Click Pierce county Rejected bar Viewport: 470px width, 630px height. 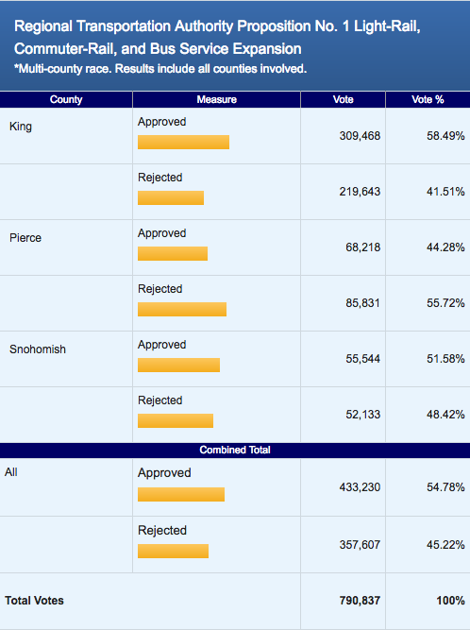point(182,310)
